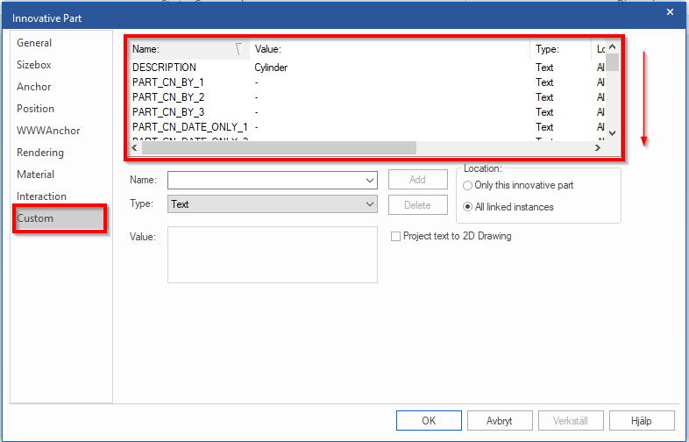The width and height of the screenshot is (689, 442).
Task: Click the list's scroll left arrow
Action: coord(135,148)
